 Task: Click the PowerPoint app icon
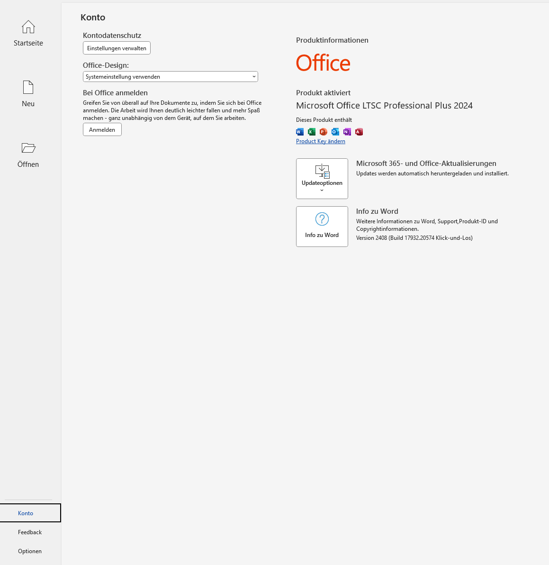coord(324,132)
